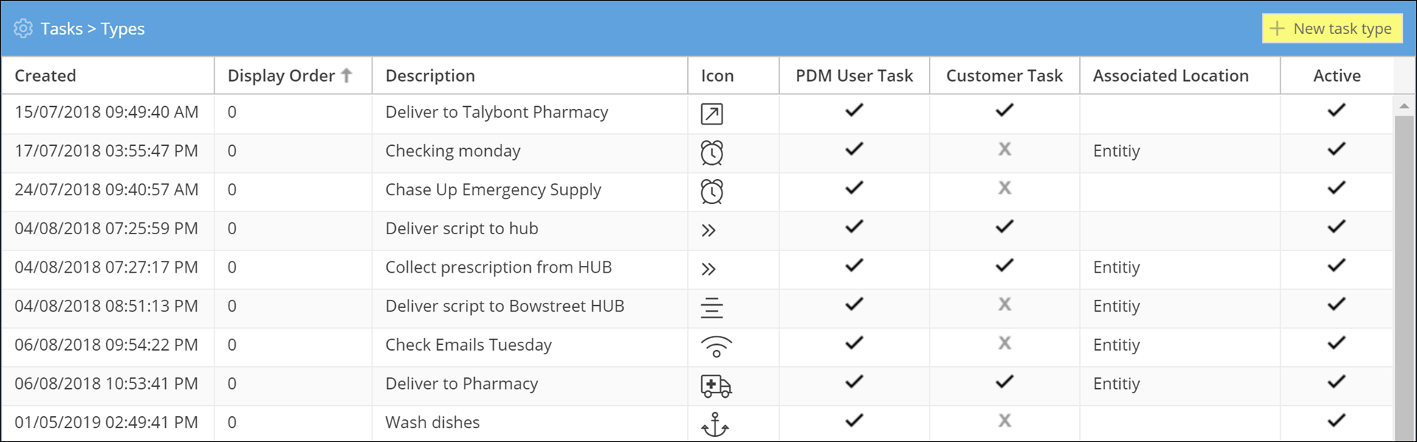The width and height of the screenshot is (1417, 442).
Task: Click the New task type button
Action: (1331, 29)
